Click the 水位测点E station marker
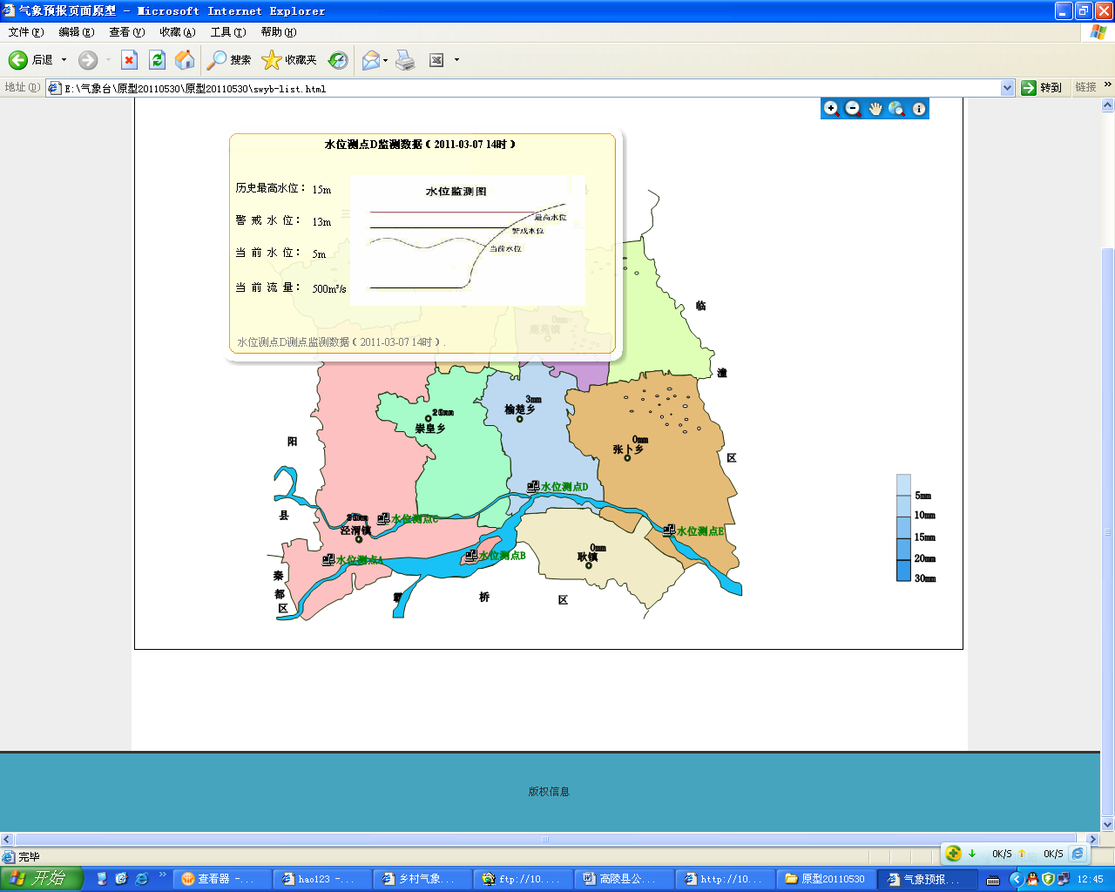 point(669,530)
